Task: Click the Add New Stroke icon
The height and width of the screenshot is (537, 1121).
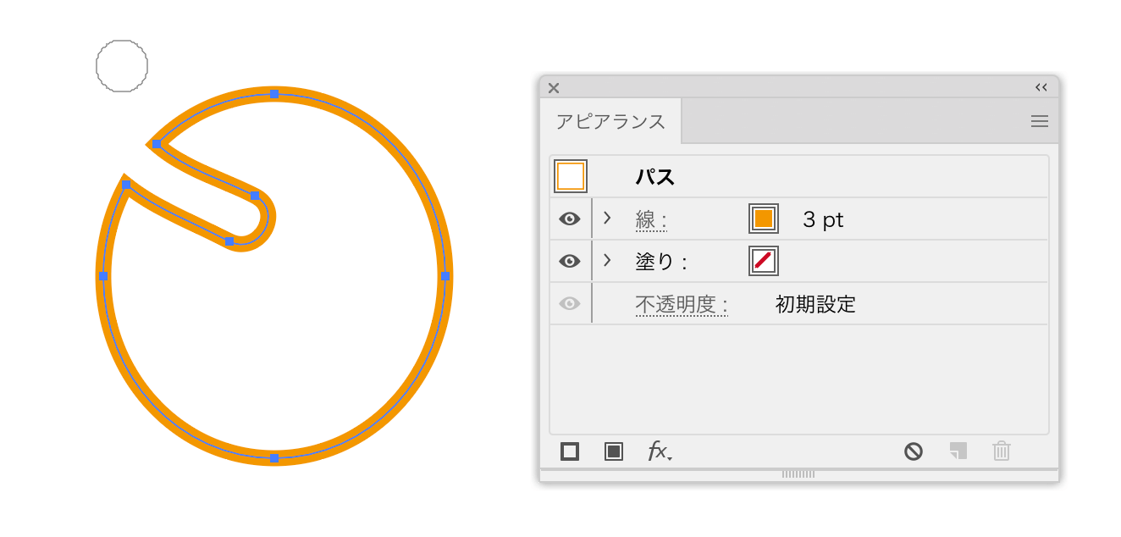Action: 568,451
